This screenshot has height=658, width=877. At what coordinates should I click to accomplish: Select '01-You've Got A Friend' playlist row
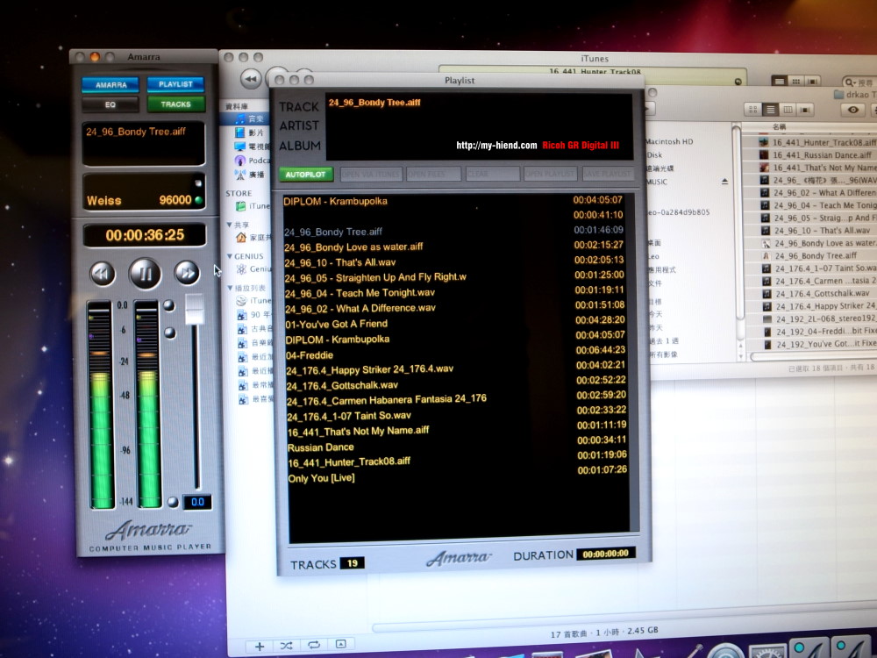click(x=455, y=323)
